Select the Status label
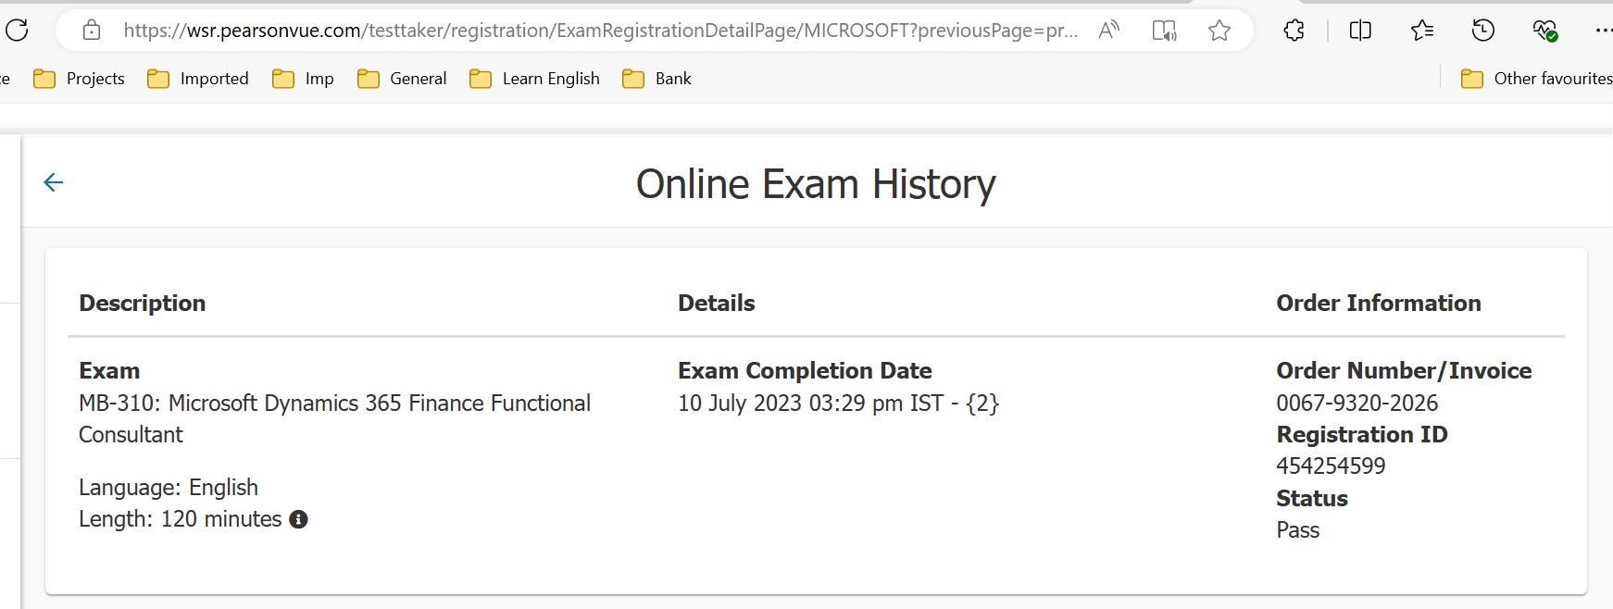This screenshot has height=609, width=1613. (1312, 499)
